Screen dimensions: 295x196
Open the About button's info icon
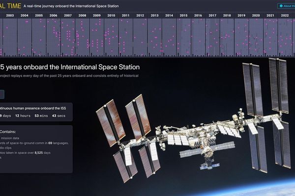[281, 6]
